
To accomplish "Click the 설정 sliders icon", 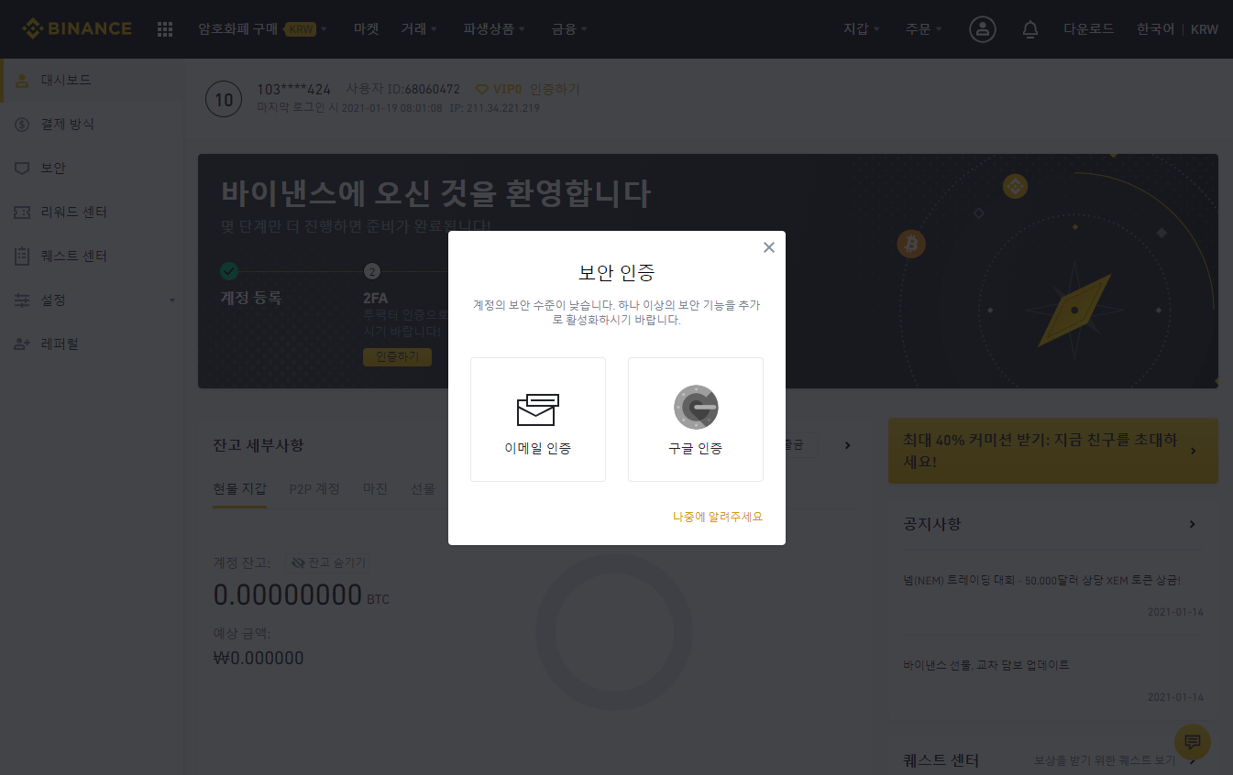I will pos(23,300).
